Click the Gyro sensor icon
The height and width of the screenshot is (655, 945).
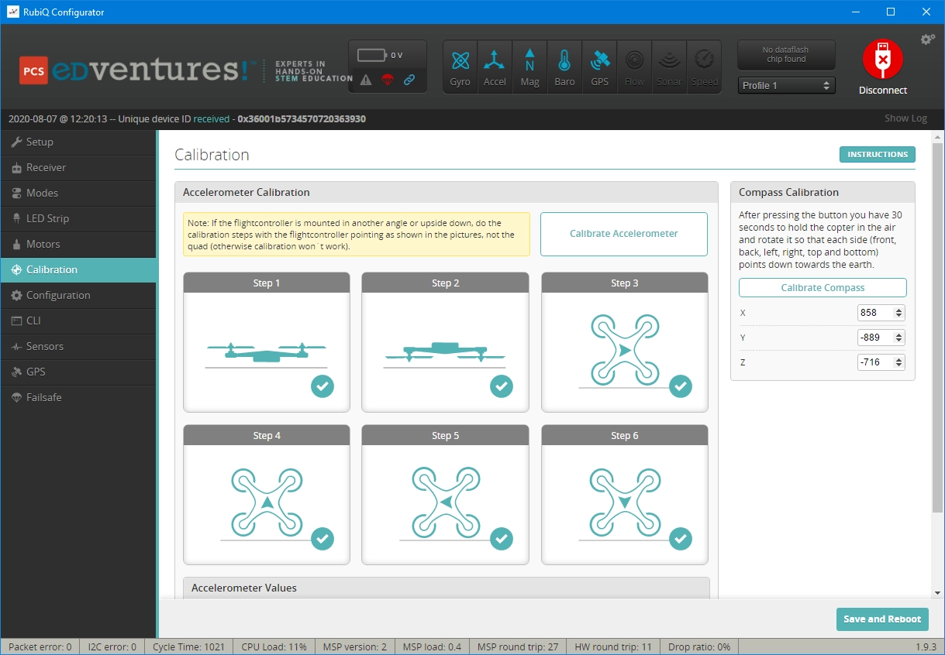click(x=460, y=67)
